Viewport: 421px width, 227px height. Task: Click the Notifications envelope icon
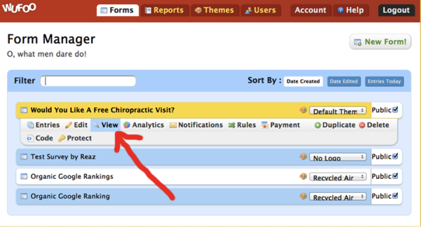(173, 125)
